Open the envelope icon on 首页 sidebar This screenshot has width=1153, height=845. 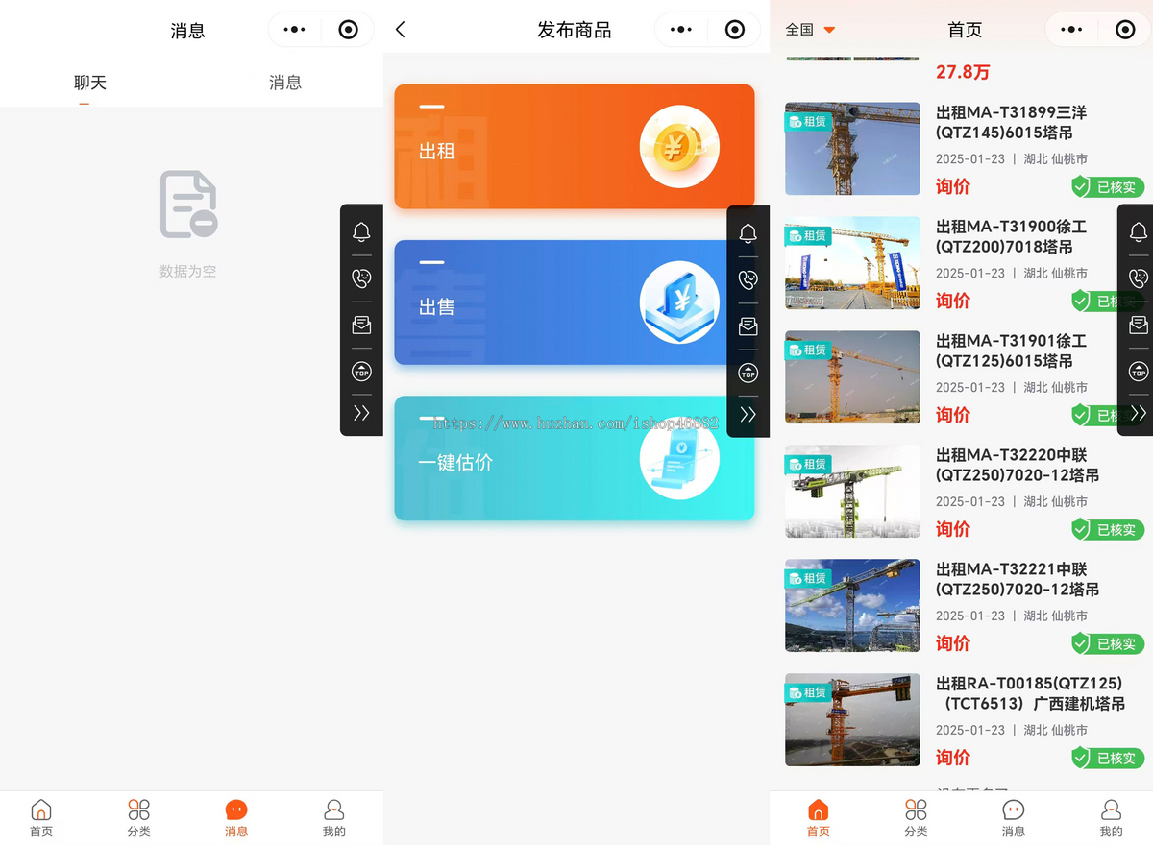[x=1138, y=325]
